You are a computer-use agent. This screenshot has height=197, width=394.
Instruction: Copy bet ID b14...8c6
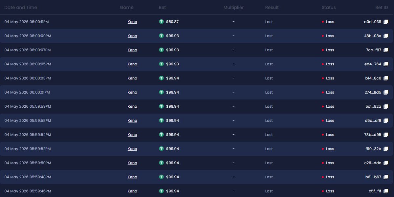(x=386, y=78)
